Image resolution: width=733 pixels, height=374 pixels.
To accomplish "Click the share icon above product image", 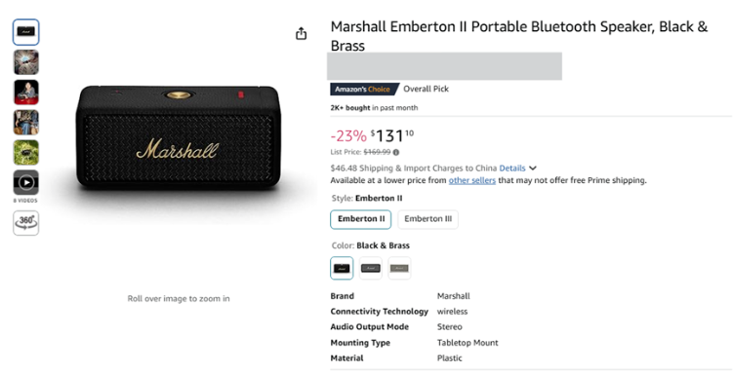I will tap(301, 33).
